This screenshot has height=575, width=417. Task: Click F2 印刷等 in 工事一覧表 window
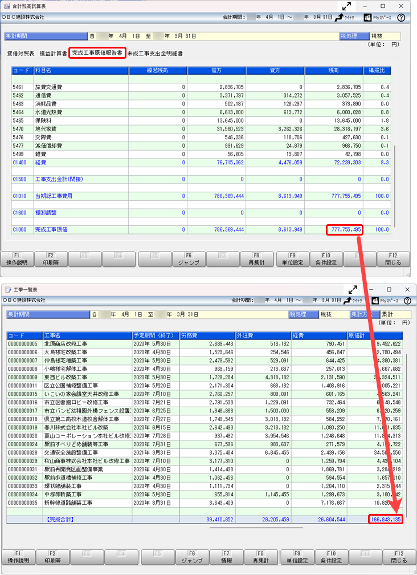pyautogui.click(x=52, y=557)
